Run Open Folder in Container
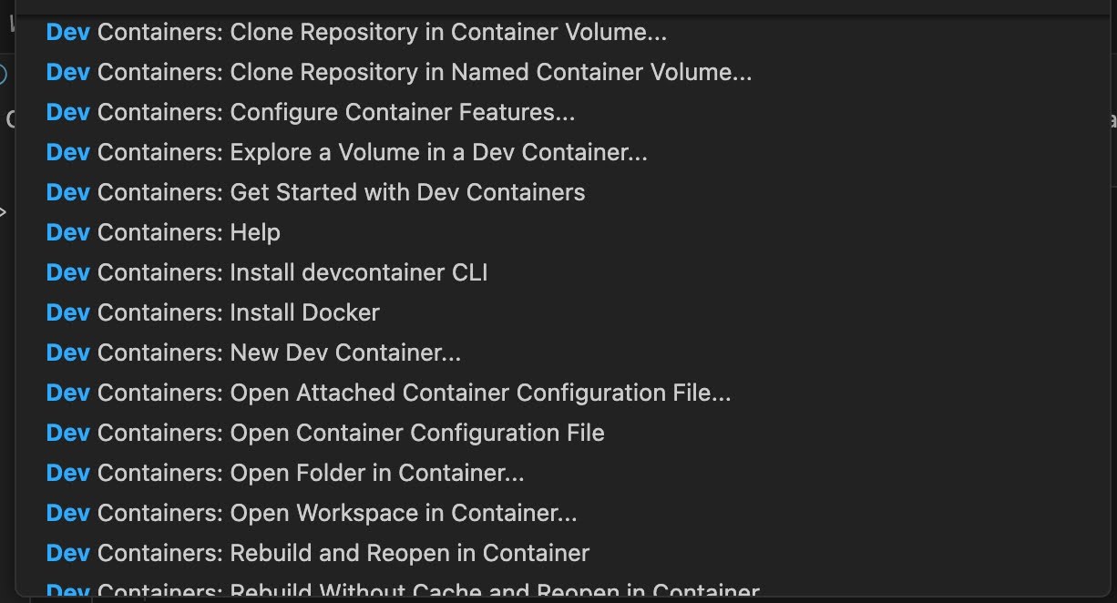 (284, 473)
